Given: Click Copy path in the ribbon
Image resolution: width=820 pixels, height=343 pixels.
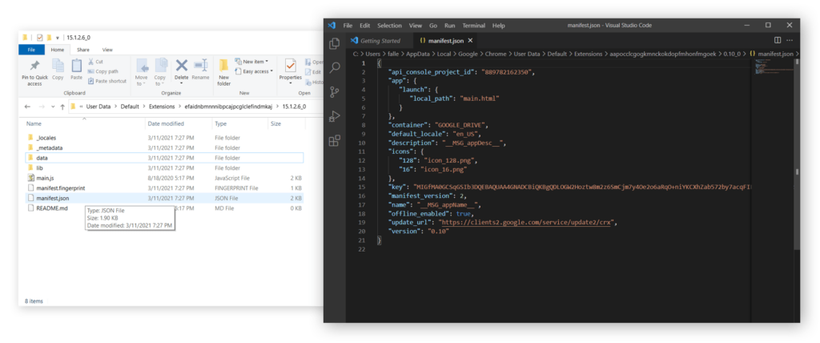Looking at the screenshot, I should click(x=103, y=71).
